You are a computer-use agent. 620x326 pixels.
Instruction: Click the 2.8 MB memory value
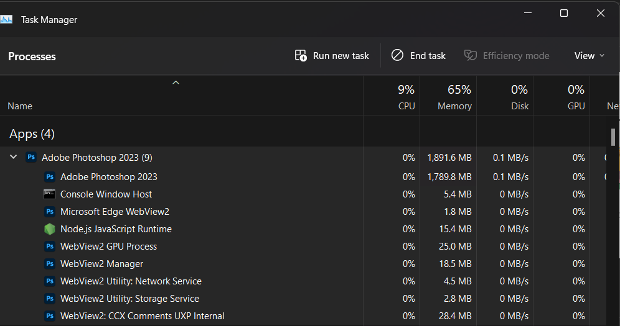coord(458,299)
